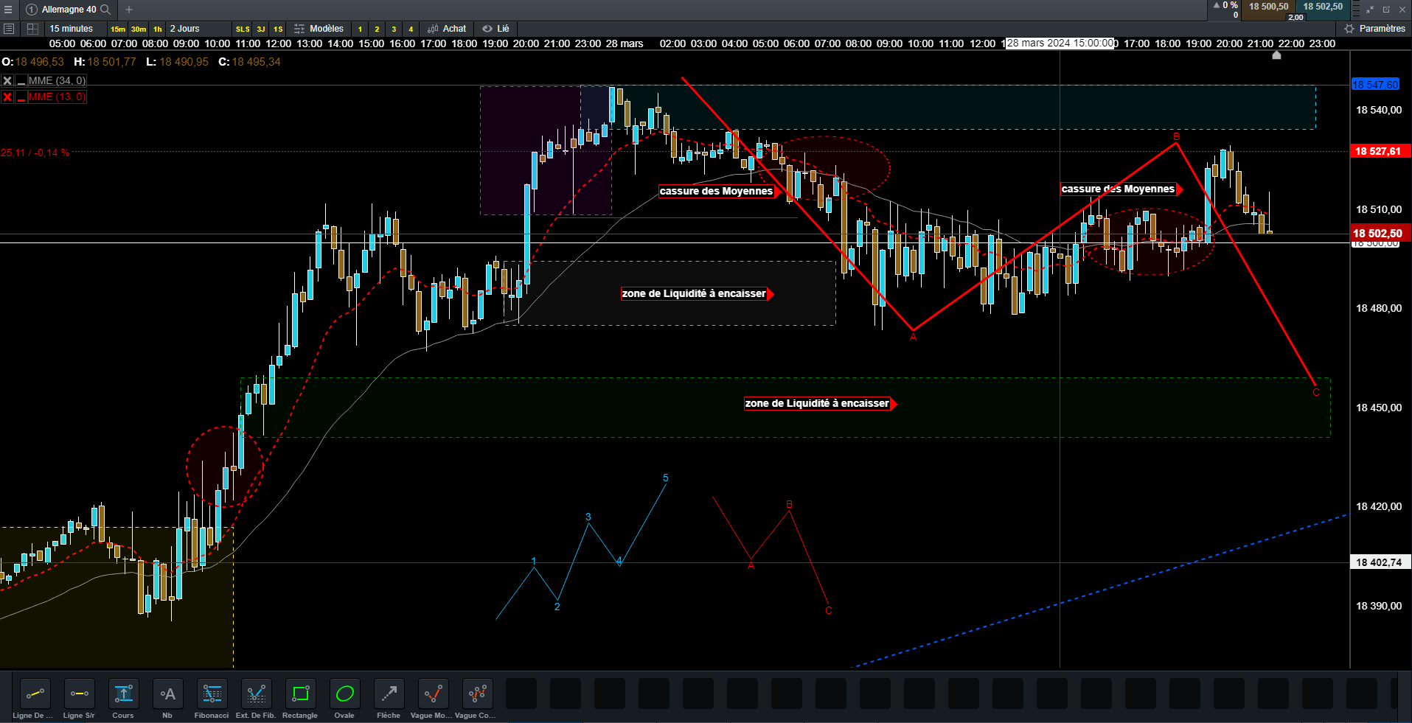Select the 3J range shortcut

point(261,29)
